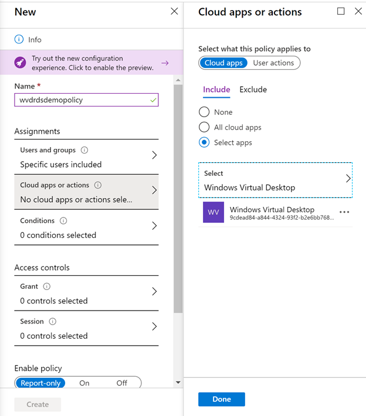Click the Info icon at top
Screen dimensions: 366x416
click(19, 39)
